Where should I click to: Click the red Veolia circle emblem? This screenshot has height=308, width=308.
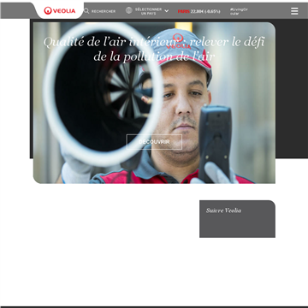click(48, 11)
